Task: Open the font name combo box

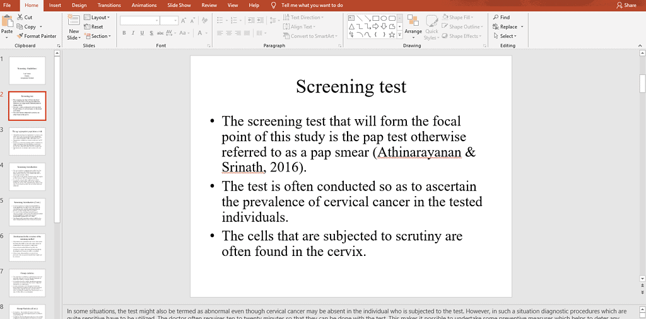Action: coord(139,21)
